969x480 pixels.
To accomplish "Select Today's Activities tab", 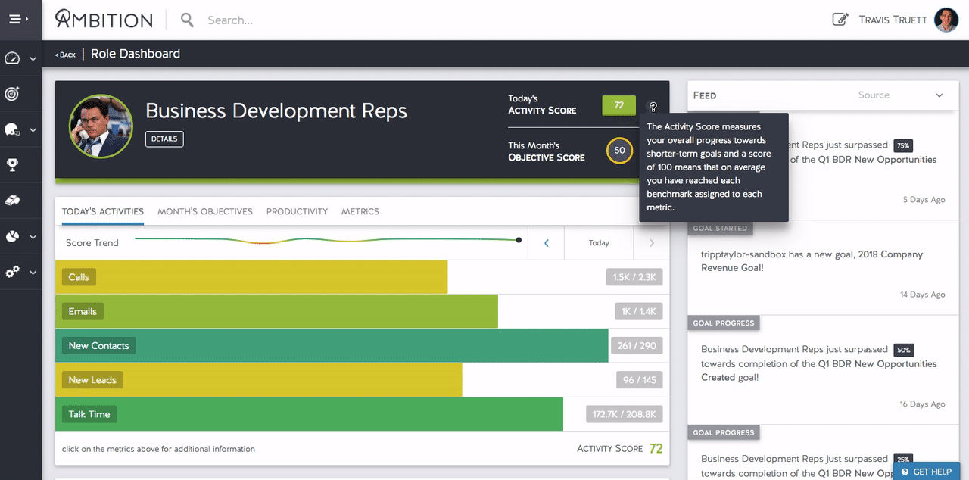I will coord(103,212).
